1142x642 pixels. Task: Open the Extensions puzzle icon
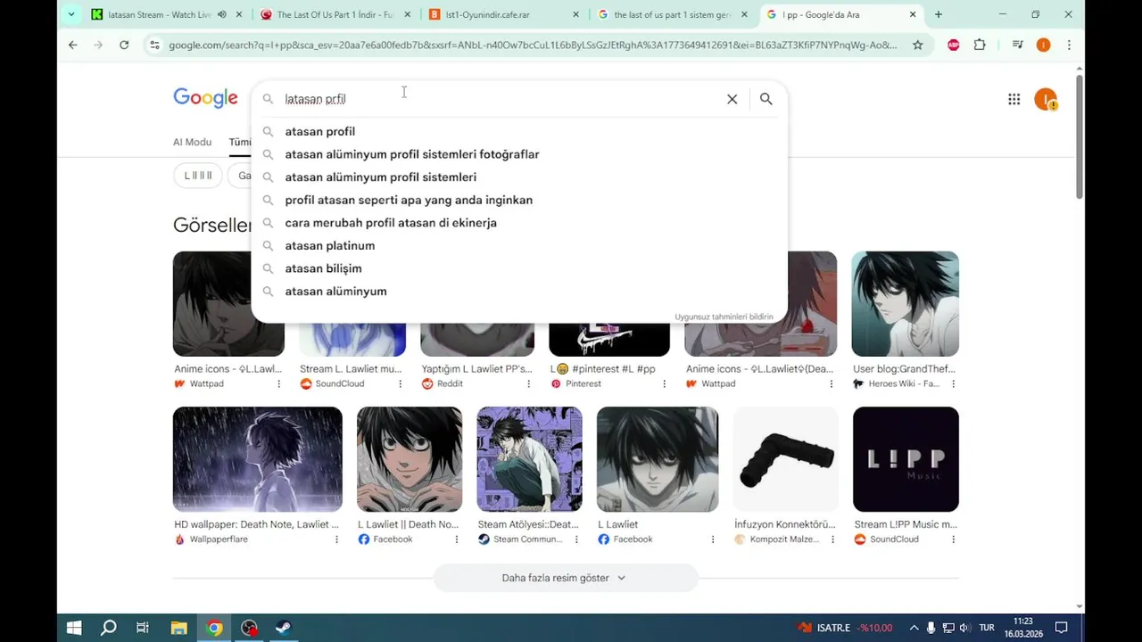point(980,45)
